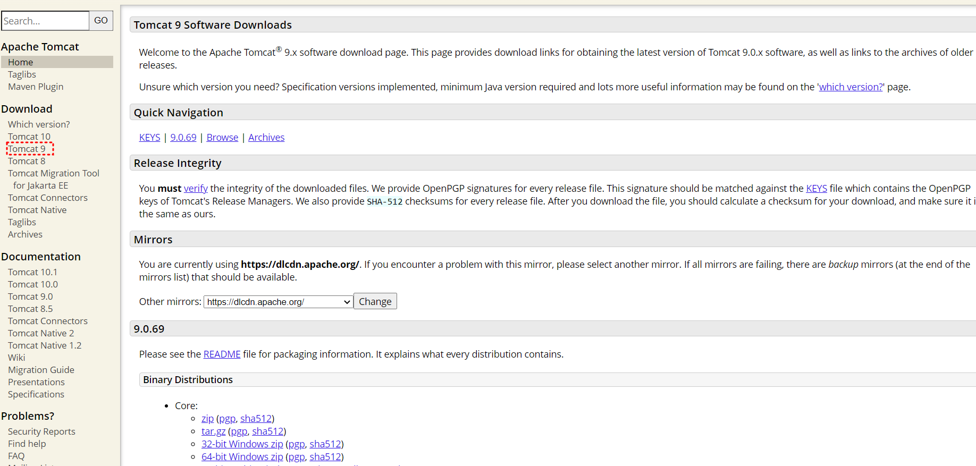Open Tomcat Migration Tool for Jakarta EE
Screen dimensions: 976x466
click(x=53, y=179)
